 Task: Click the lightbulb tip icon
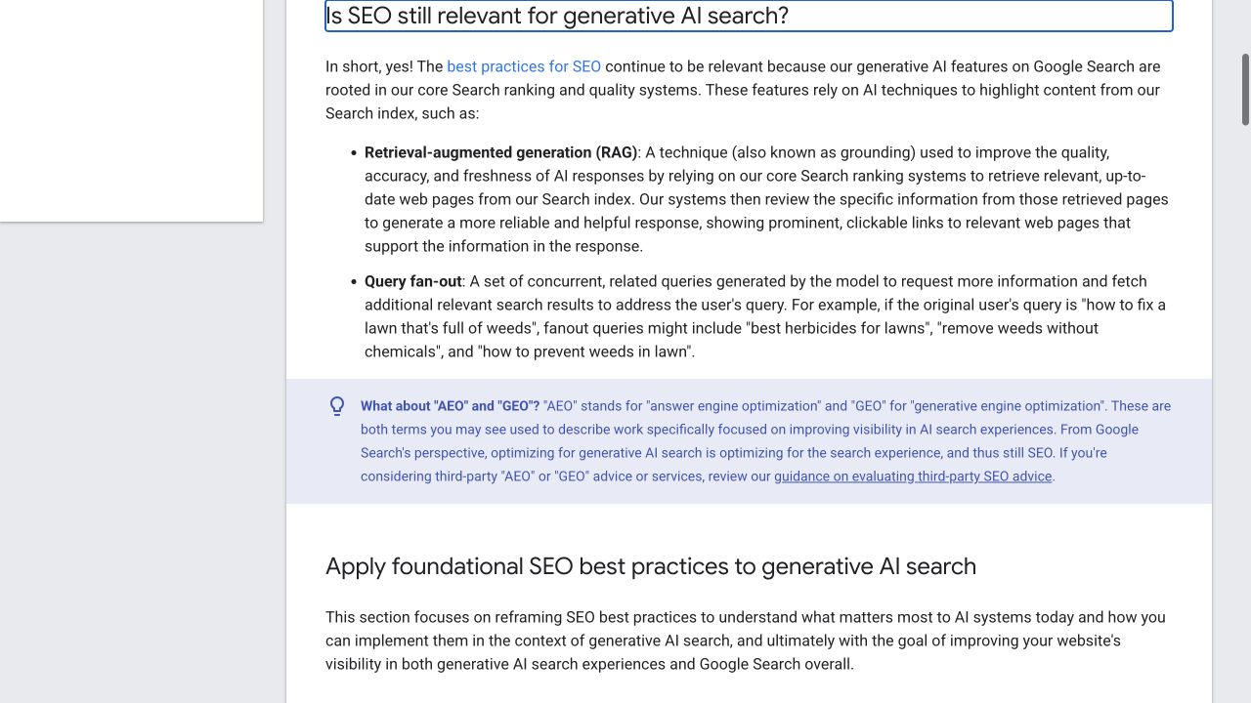[x=337, y=406]
